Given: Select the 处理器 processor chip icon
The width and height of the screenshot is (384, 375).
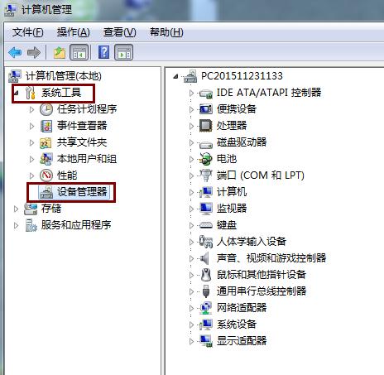Looking at the screenshot, I should pos(206,126).
